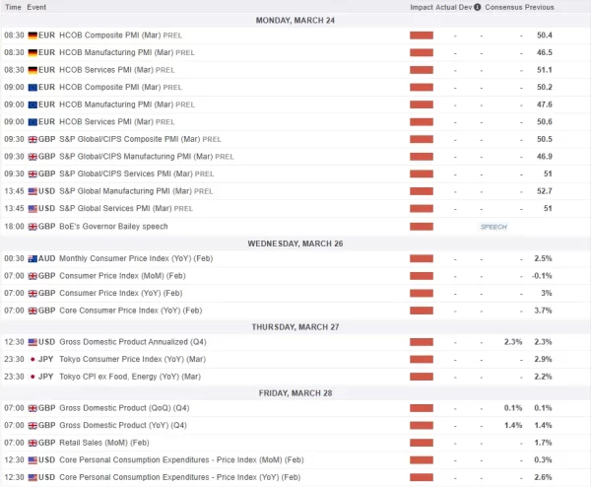Image resolution: width=591 pixels, height=487 pixels.
Task: Open Consumer Price Index (MoM) (Feb) event
Action: coord(122,276)
